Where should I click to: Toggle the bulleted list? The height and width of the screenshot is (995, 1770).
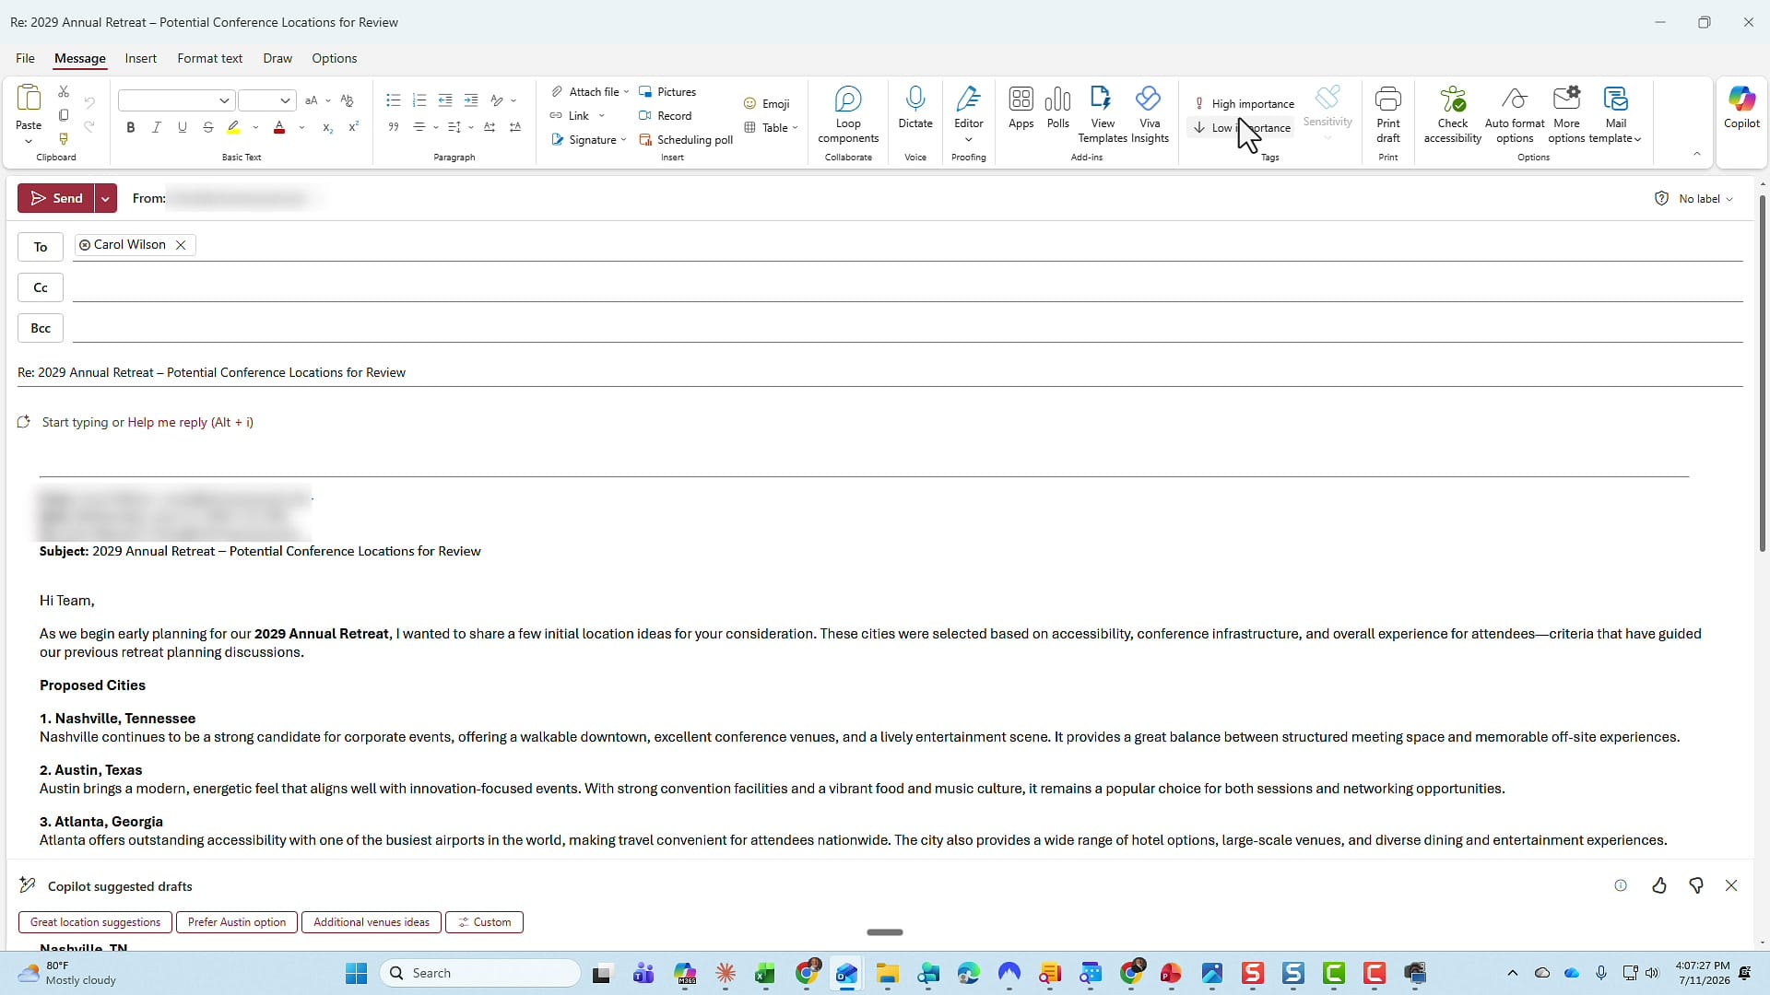[394, 100]
